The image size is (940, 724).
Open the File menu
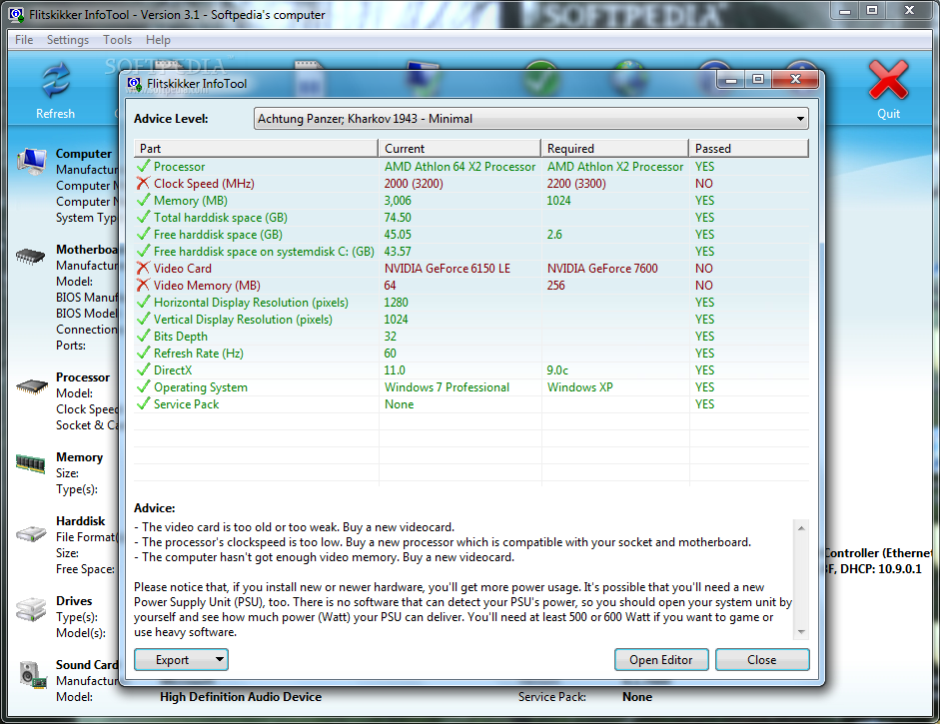pyautogui.click(x=24, y=40)
